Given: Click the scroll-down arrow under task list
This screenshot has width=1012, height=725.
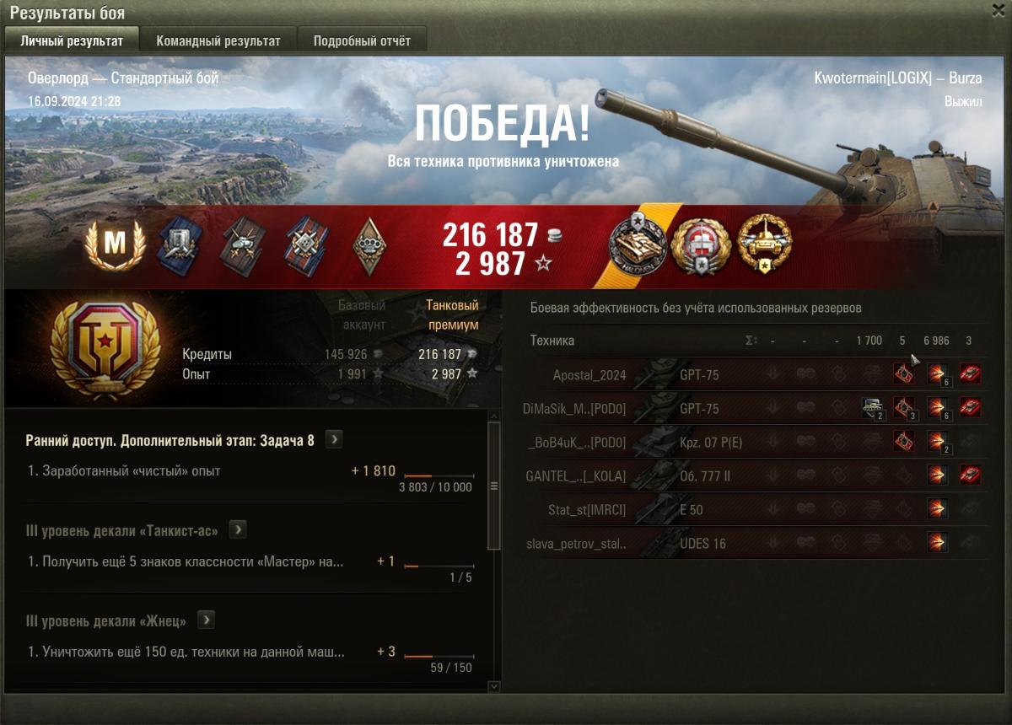Looking at the screenshot, I should pos(494,687).
